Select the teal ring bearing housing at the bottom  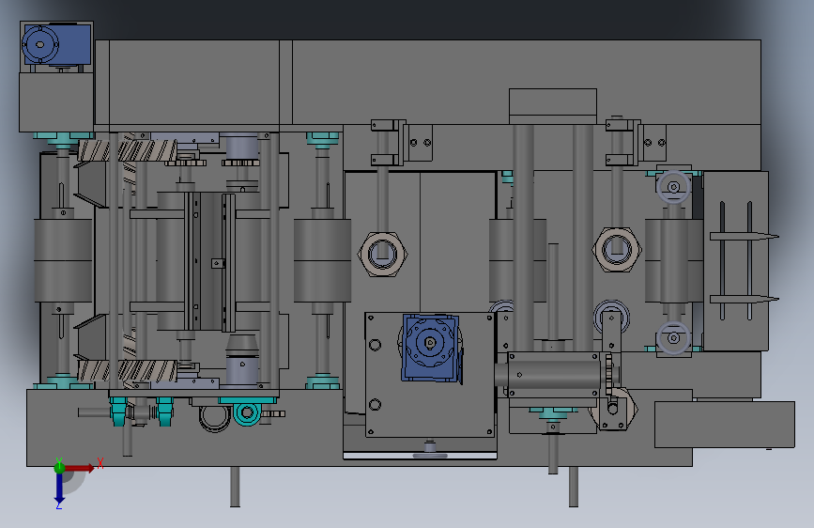pyautogui.click(x=247, y=413)
